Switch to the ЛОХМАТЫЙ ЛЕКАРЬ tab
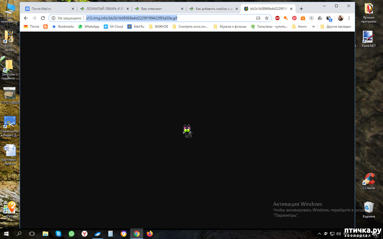 (x=104, y=9)
